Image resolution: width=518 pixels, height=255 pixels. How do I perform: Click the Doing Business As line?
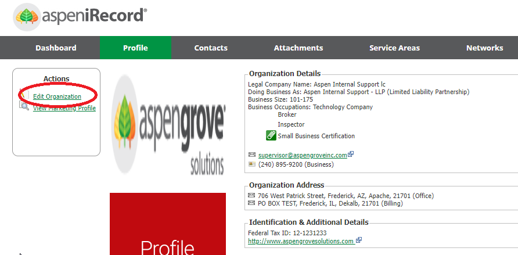point(358,92)
